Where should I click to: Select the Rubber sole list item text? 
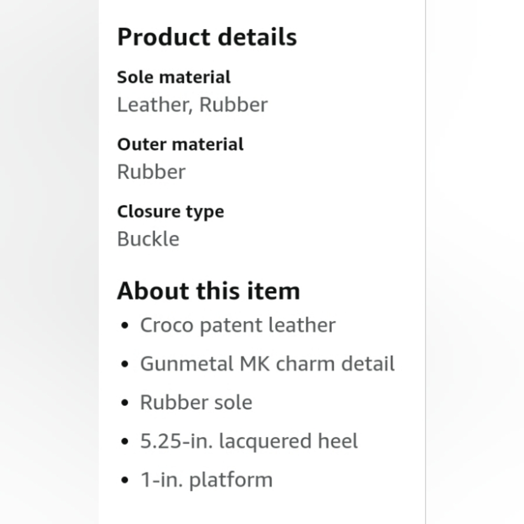(x=196, y=402)
